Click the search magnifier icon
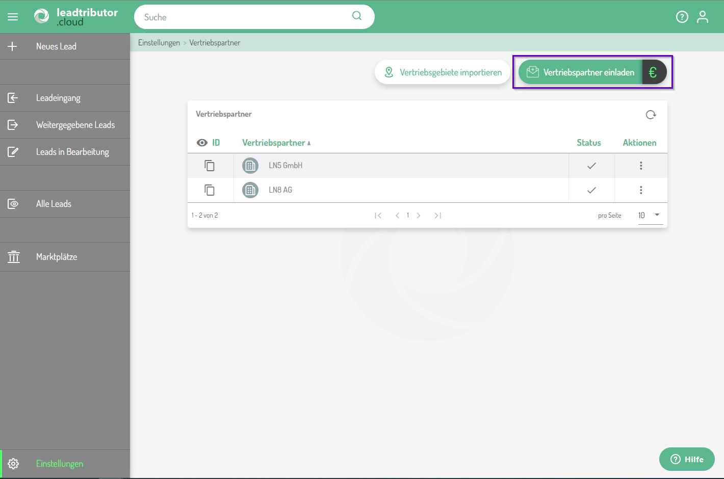This screenshot has width=724, height=479. [x=357, y=16]
